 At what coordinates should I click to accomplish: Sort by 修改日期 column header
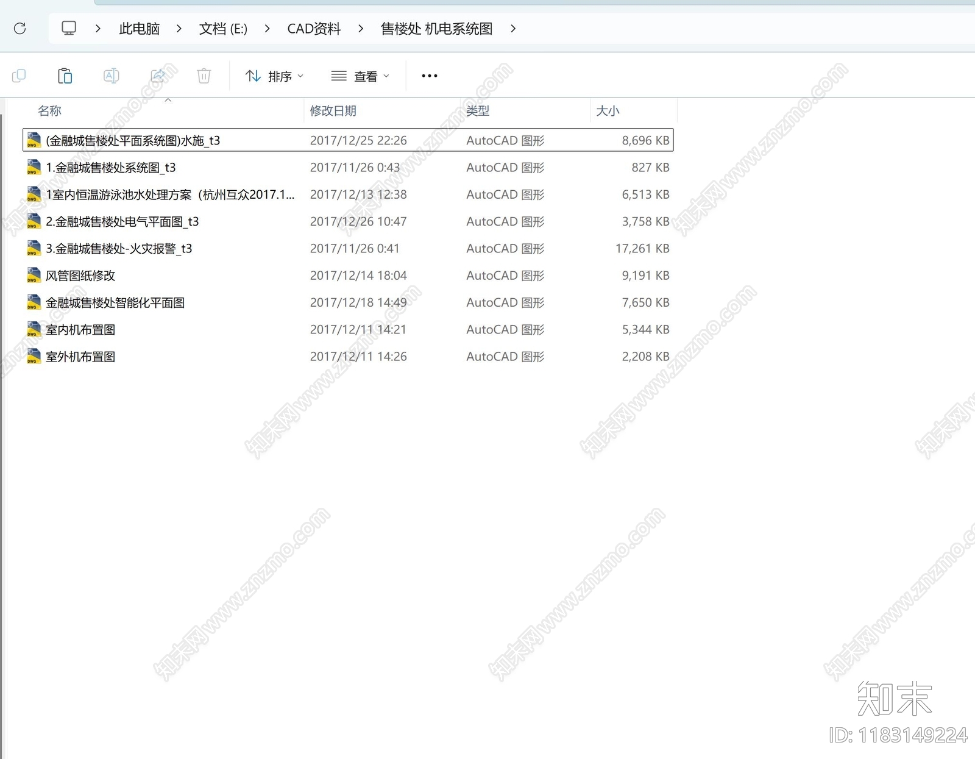(x=333, y=111)
